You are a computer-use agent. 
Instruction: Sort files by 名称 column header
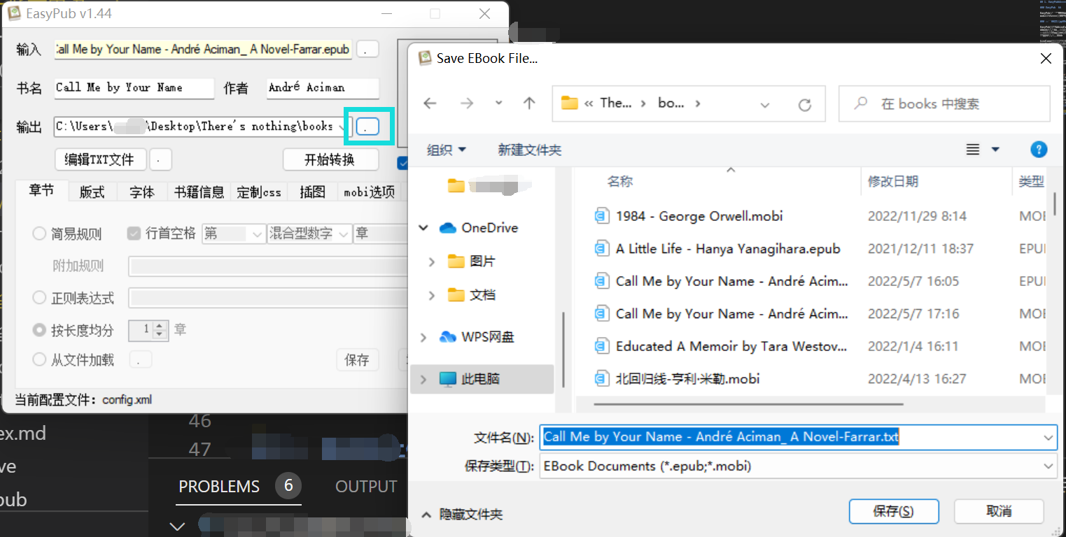click(620, 182)
